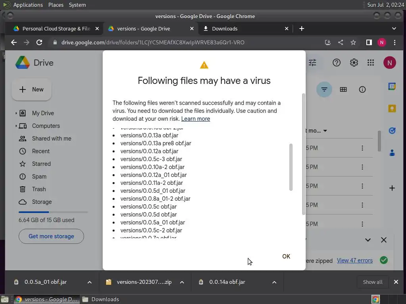Open a new browser tab
Viewport: 406px width, 304px height.
(x=302, y=28)
